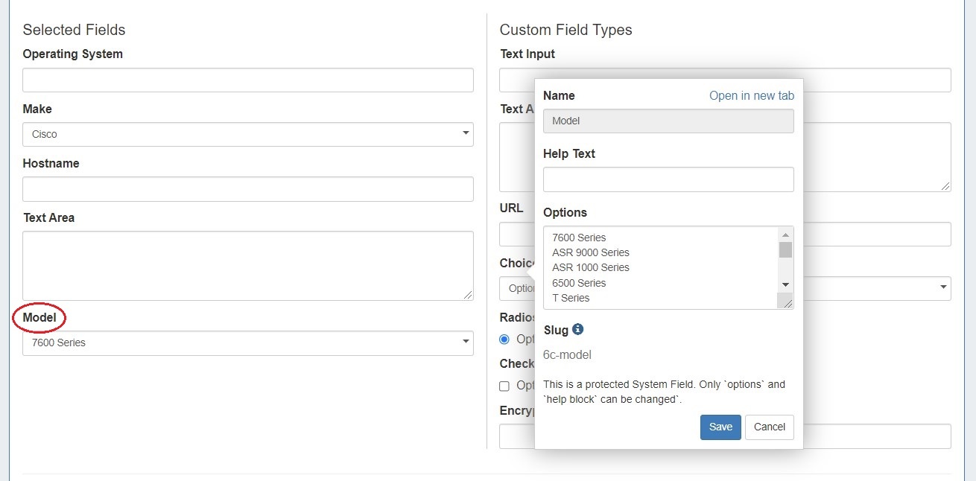Image resolution: width=976 pixels, height=481 pixels.
Task: Select 7600 Series in Options list
Action: 579,238
